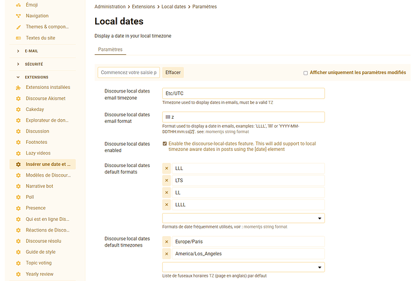
Task: Remove the LL default format
Action: 166,193
